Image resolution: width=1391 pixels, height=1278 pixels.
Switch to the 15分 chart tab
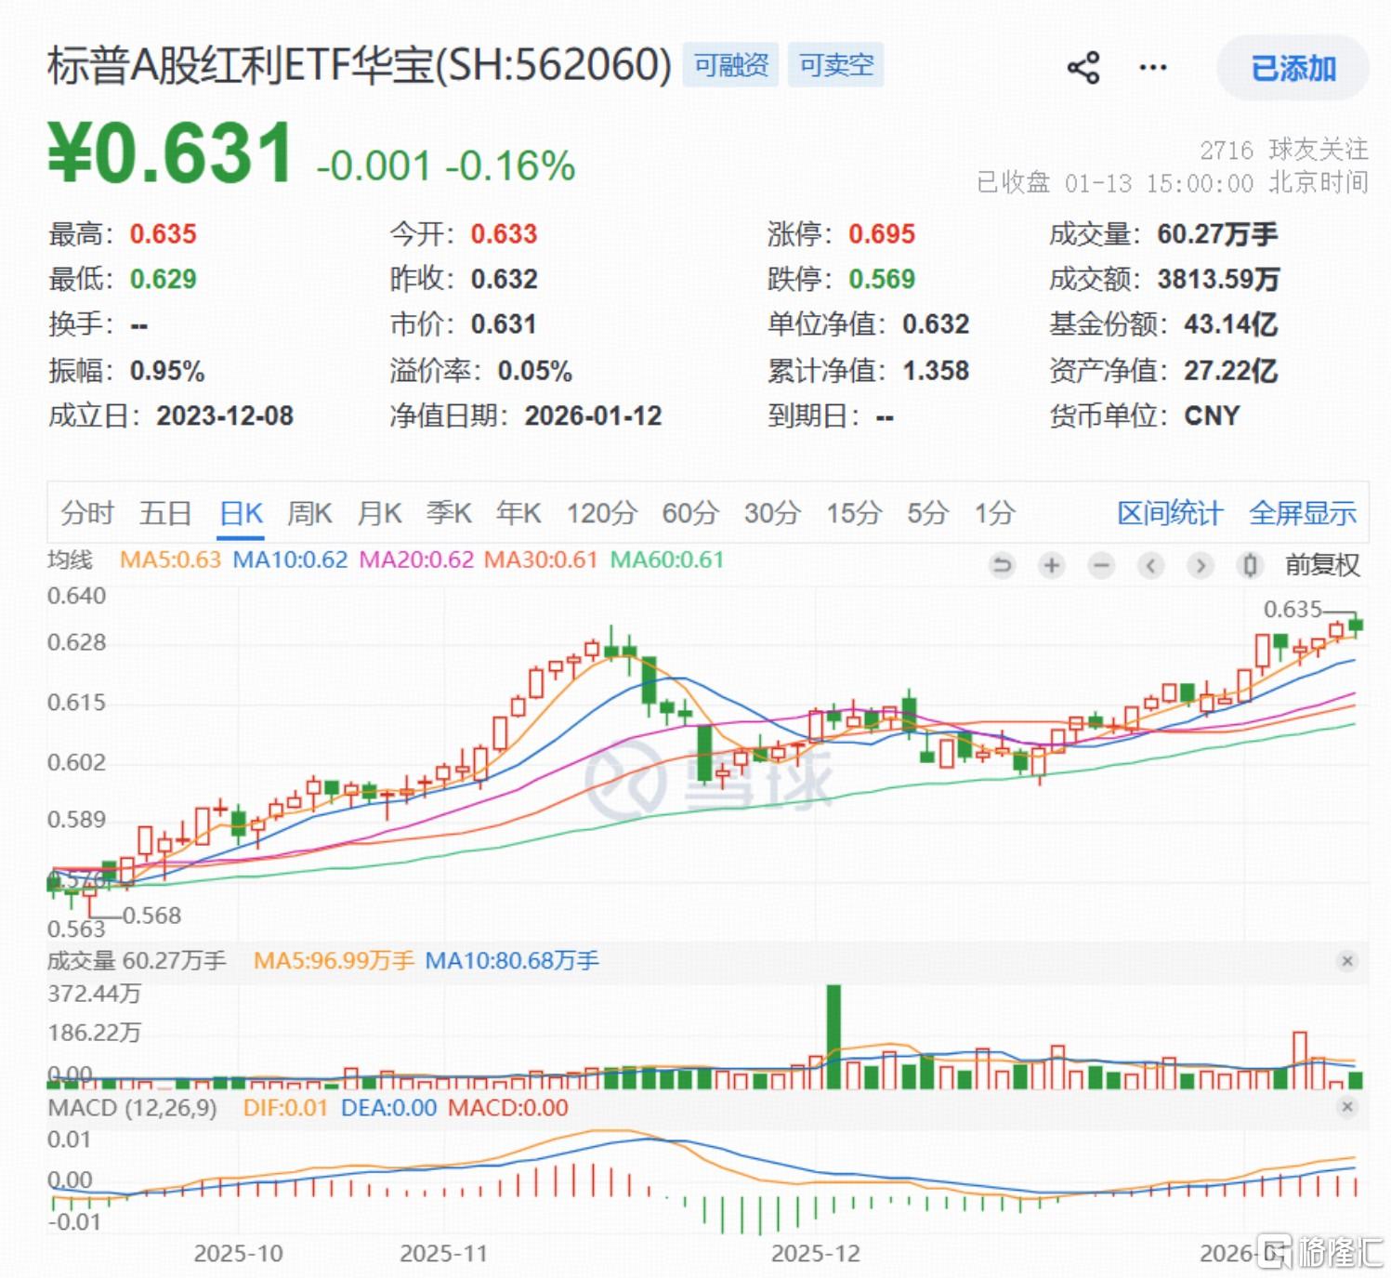(854, 513)
